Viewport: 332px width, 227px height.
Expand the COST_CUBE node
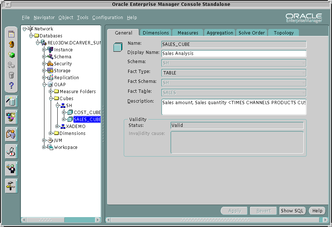point(64,113)
